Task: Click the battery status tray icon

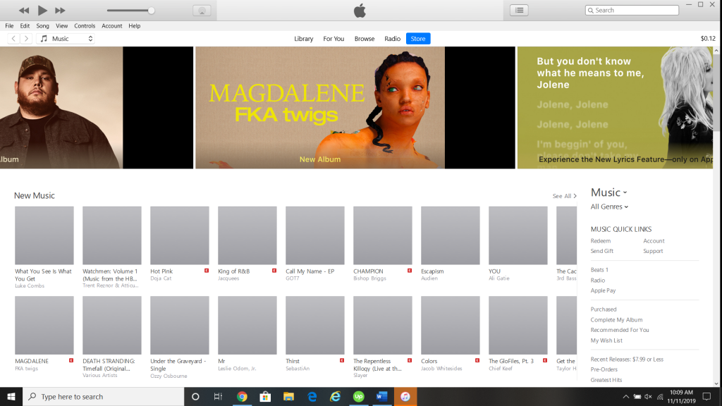Action: [x=637, y=397]
